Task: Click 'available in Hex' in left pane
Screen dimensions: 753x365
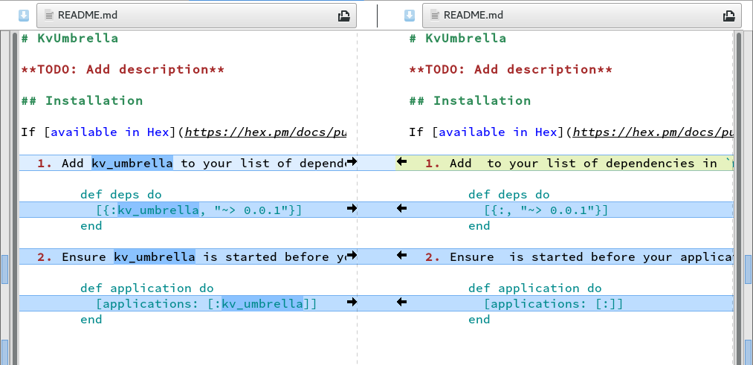Action: (110, 132)
